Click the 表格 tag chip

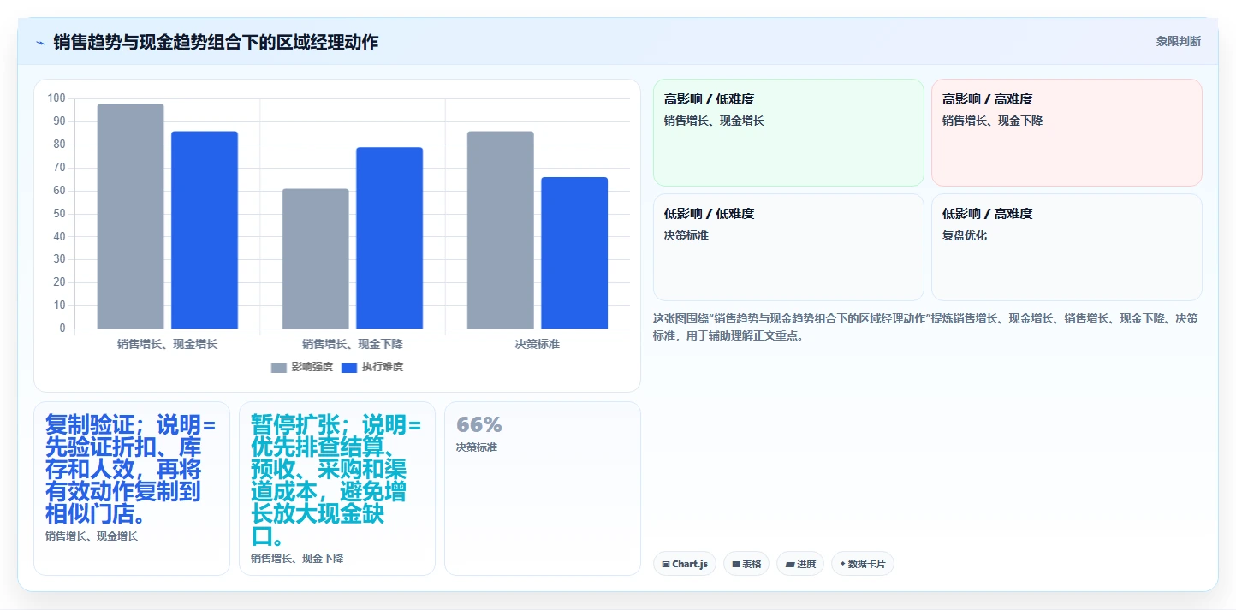[746, 564]
